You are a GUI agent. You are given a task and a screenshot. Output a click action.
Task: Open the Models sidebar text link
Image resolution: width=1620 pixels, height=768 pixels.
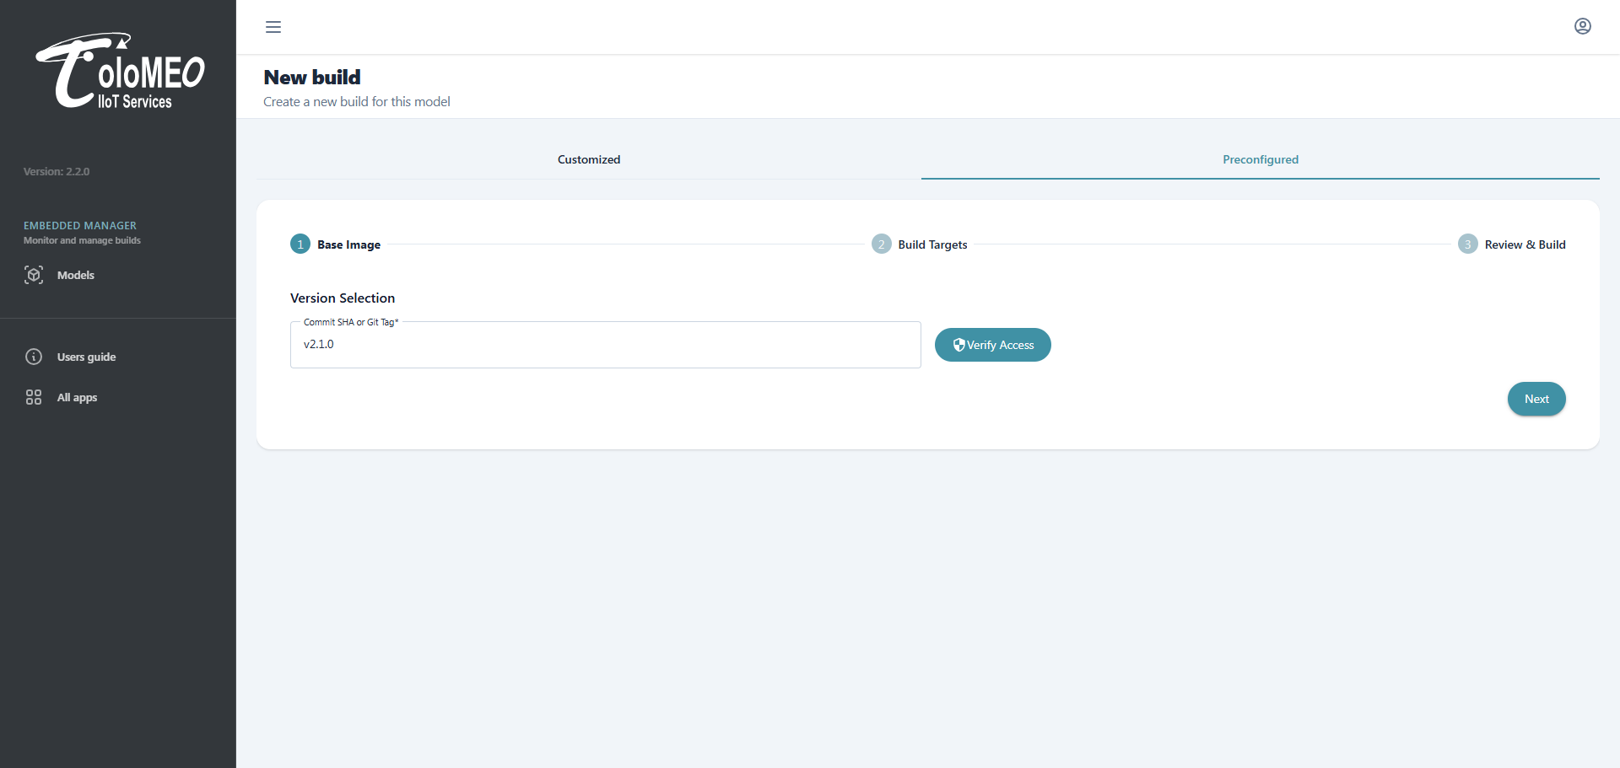76,275
